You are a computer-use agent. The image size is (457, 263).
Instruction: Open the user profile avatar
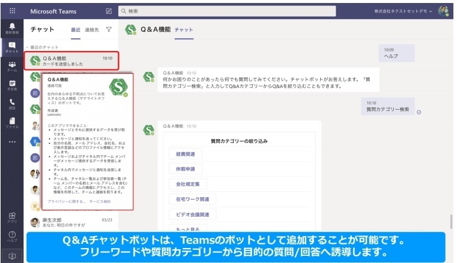443,11
